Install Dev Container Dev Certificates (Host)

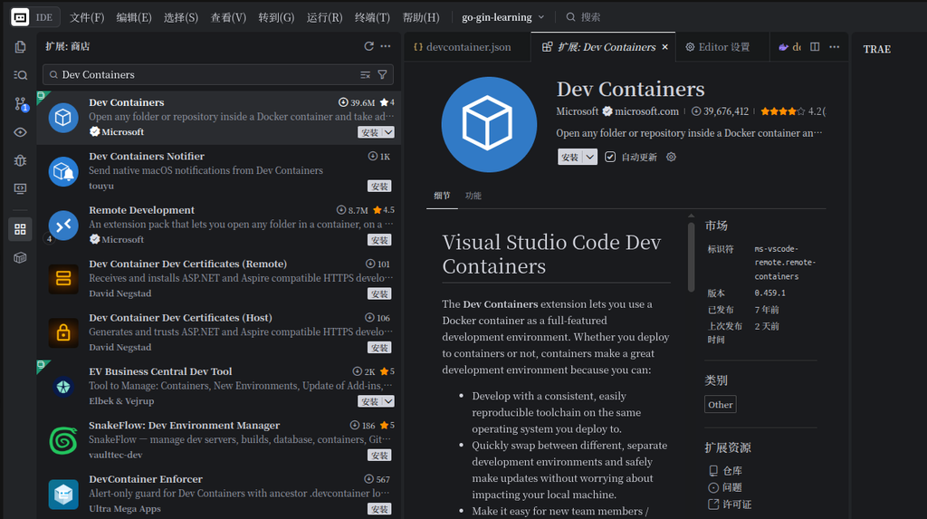coord(379,348)
